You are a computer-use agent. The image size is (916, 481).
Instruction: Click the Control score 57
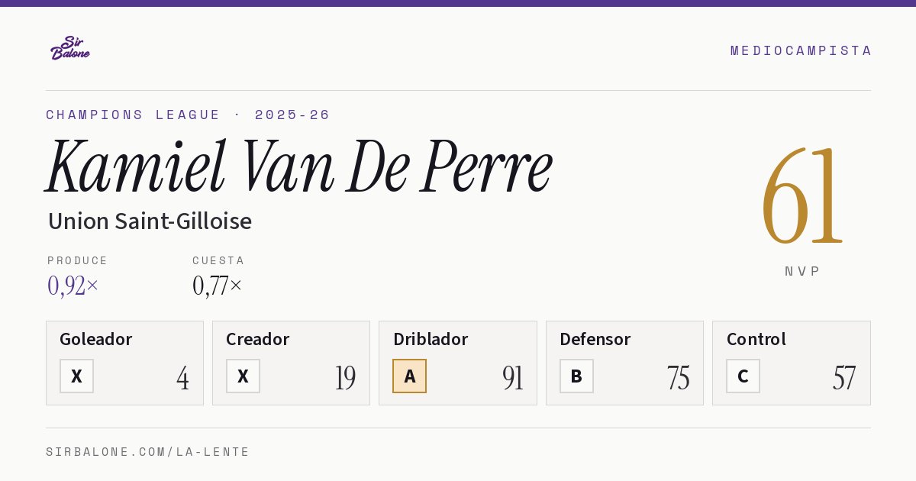tap(844, 377)
